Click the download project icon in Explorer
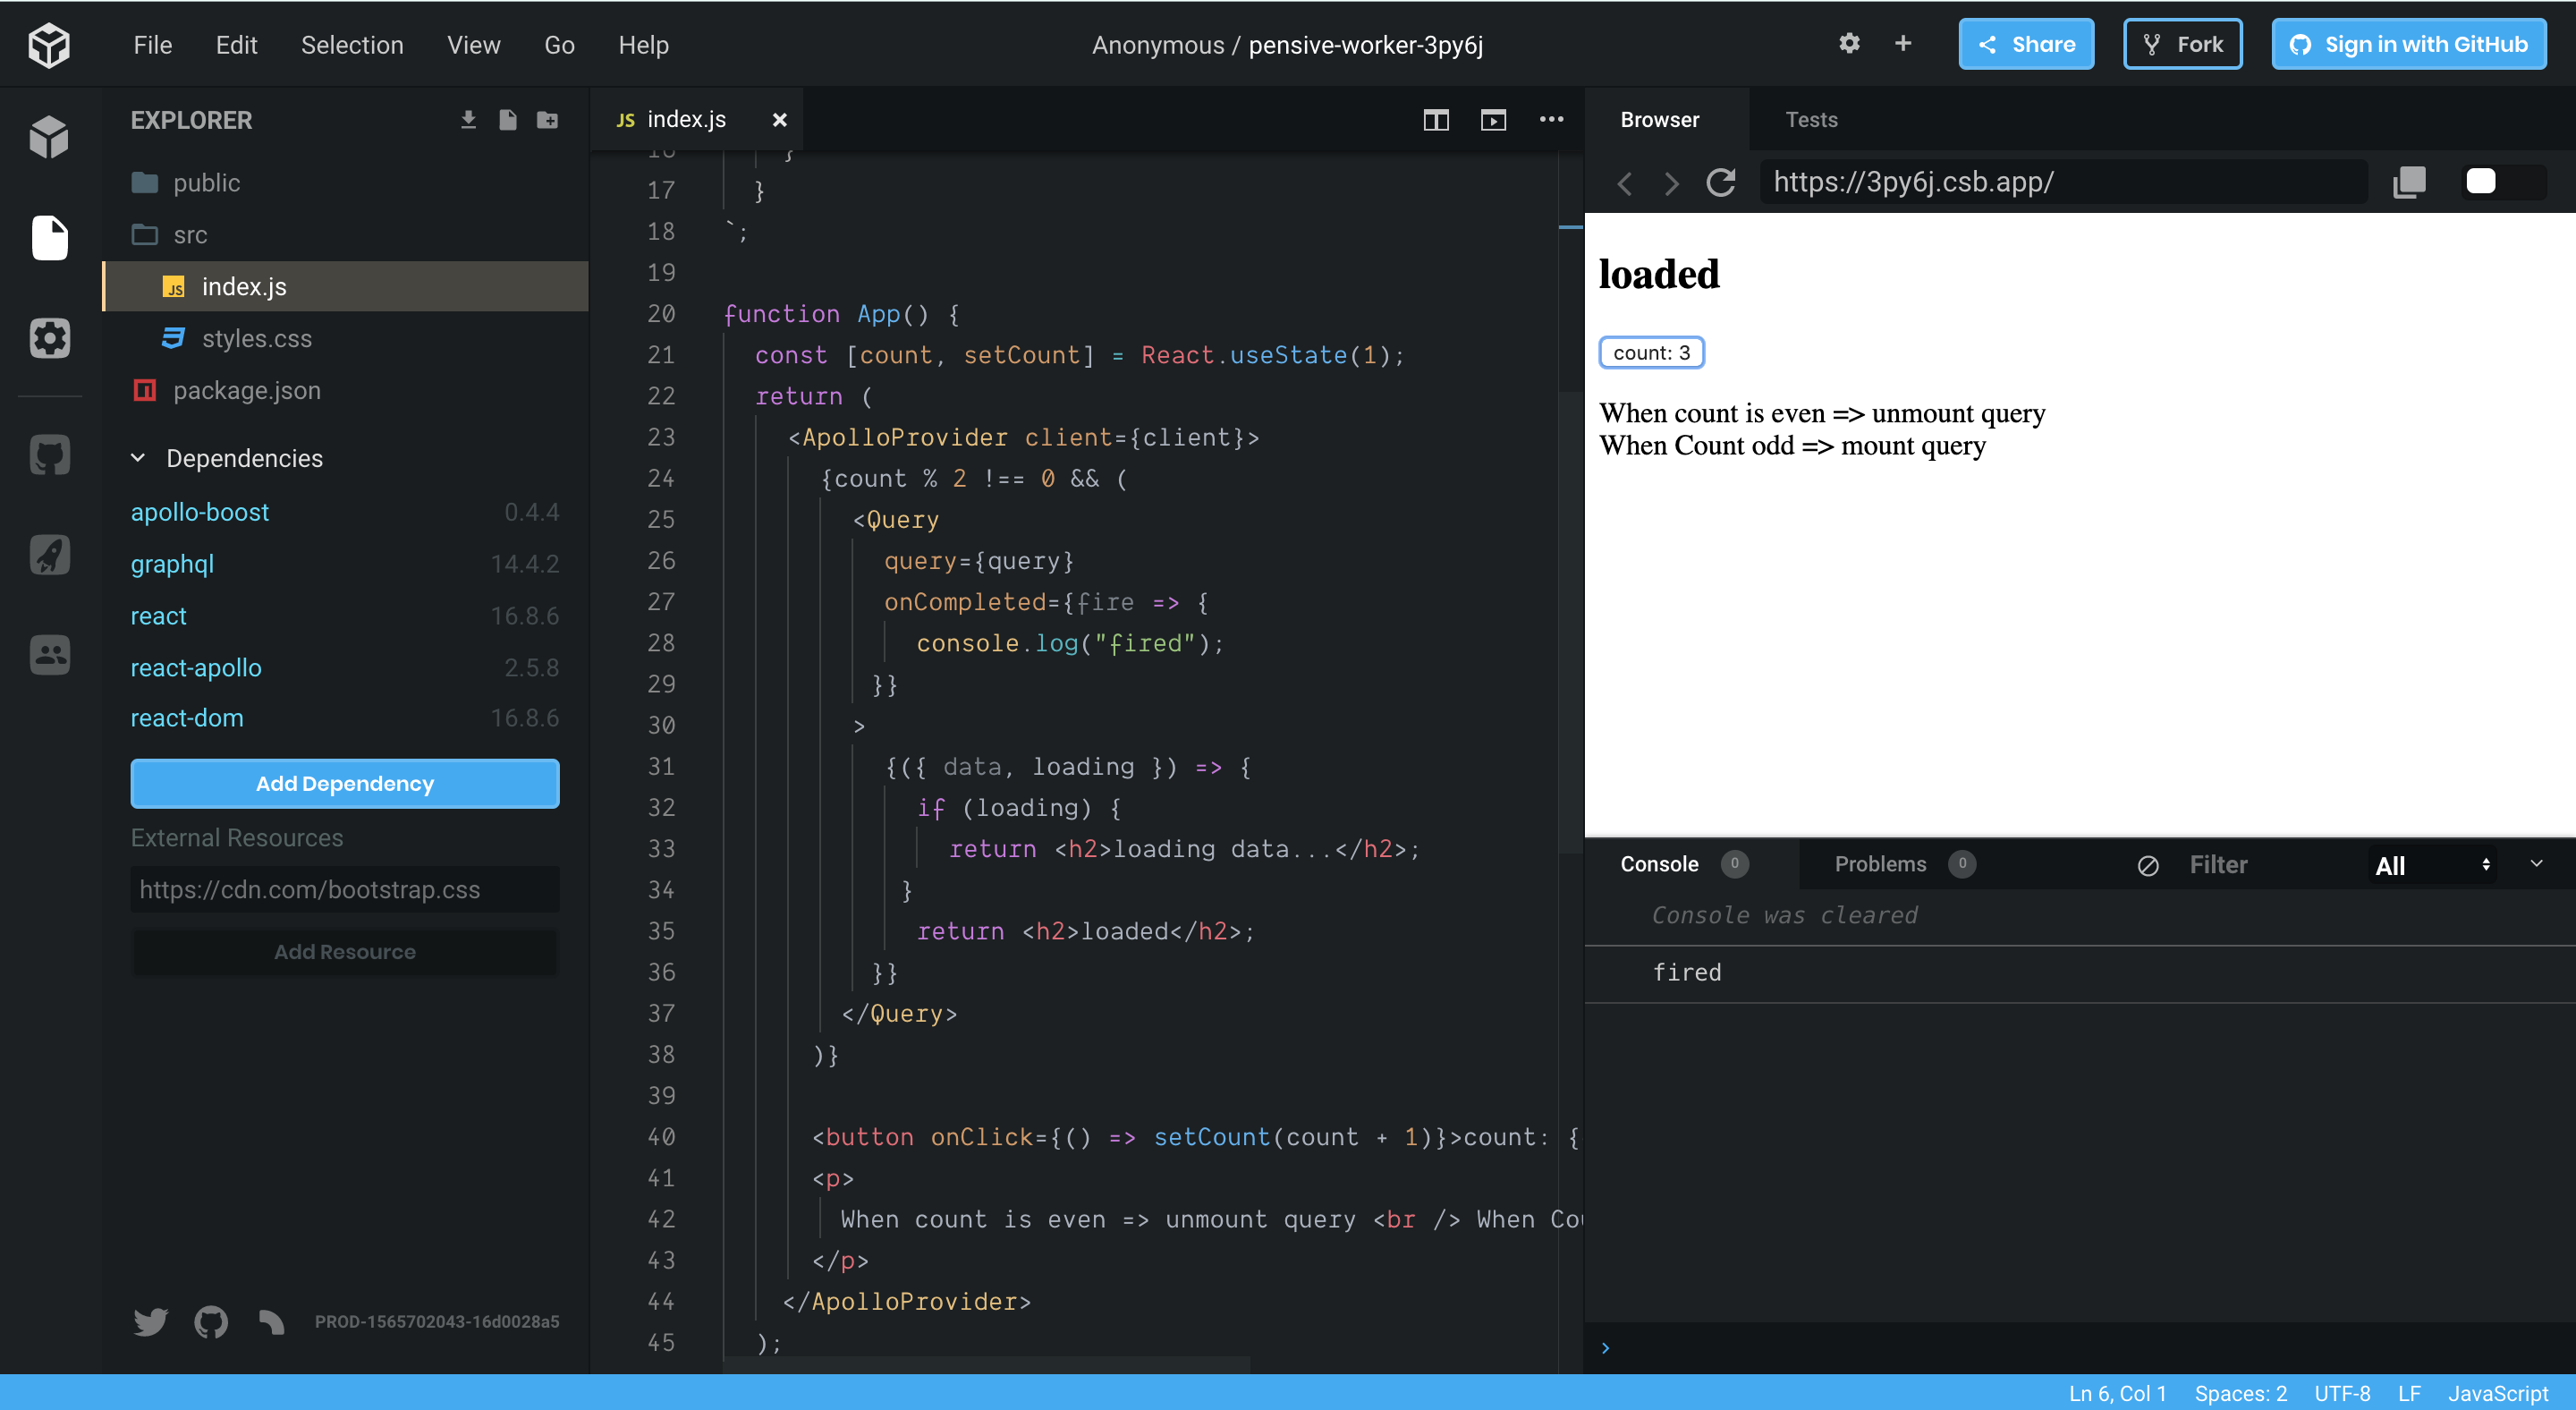Screen dimensions: 2576x1410 coord(468,120)
